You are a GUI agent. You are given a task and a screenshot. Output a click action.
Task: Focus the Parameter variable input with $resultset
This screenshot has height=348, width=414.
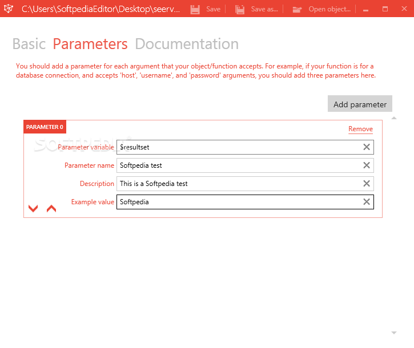click(245, 147)
